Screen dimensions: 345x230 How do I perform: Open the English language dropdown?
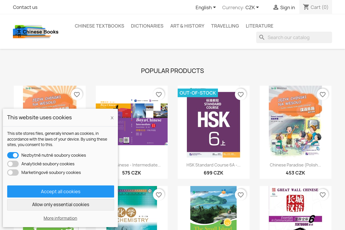point(206,7)
